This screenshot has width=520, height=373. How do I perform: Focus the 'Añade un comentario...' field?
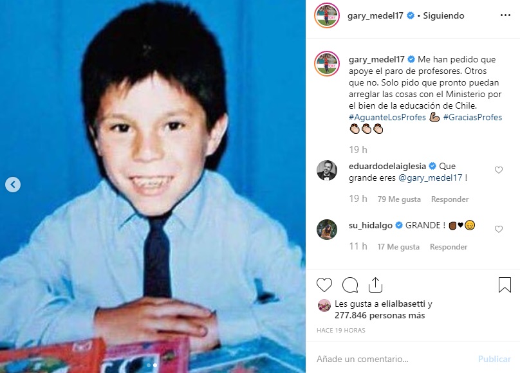click(391, 359)
